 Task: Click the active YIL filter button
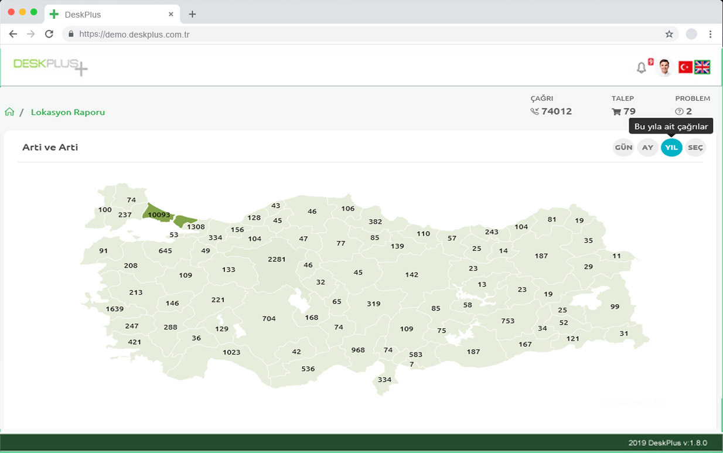(671, 147)
